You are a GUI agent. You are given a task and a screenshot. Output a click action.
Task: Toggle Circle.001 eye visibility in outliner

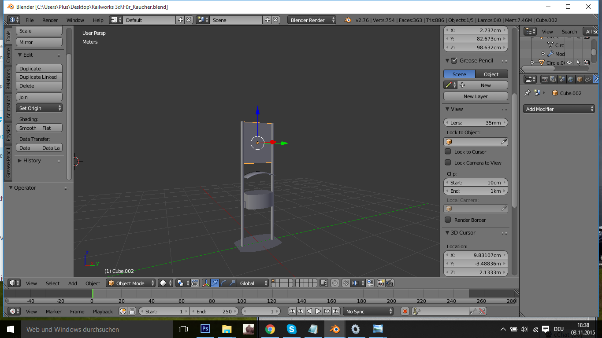coord(569,63)
